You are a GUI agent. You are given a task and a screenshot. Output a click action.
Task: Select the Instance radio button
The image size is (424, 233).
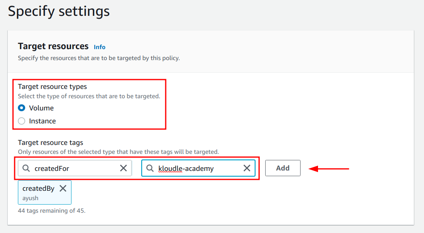point(22,121)
